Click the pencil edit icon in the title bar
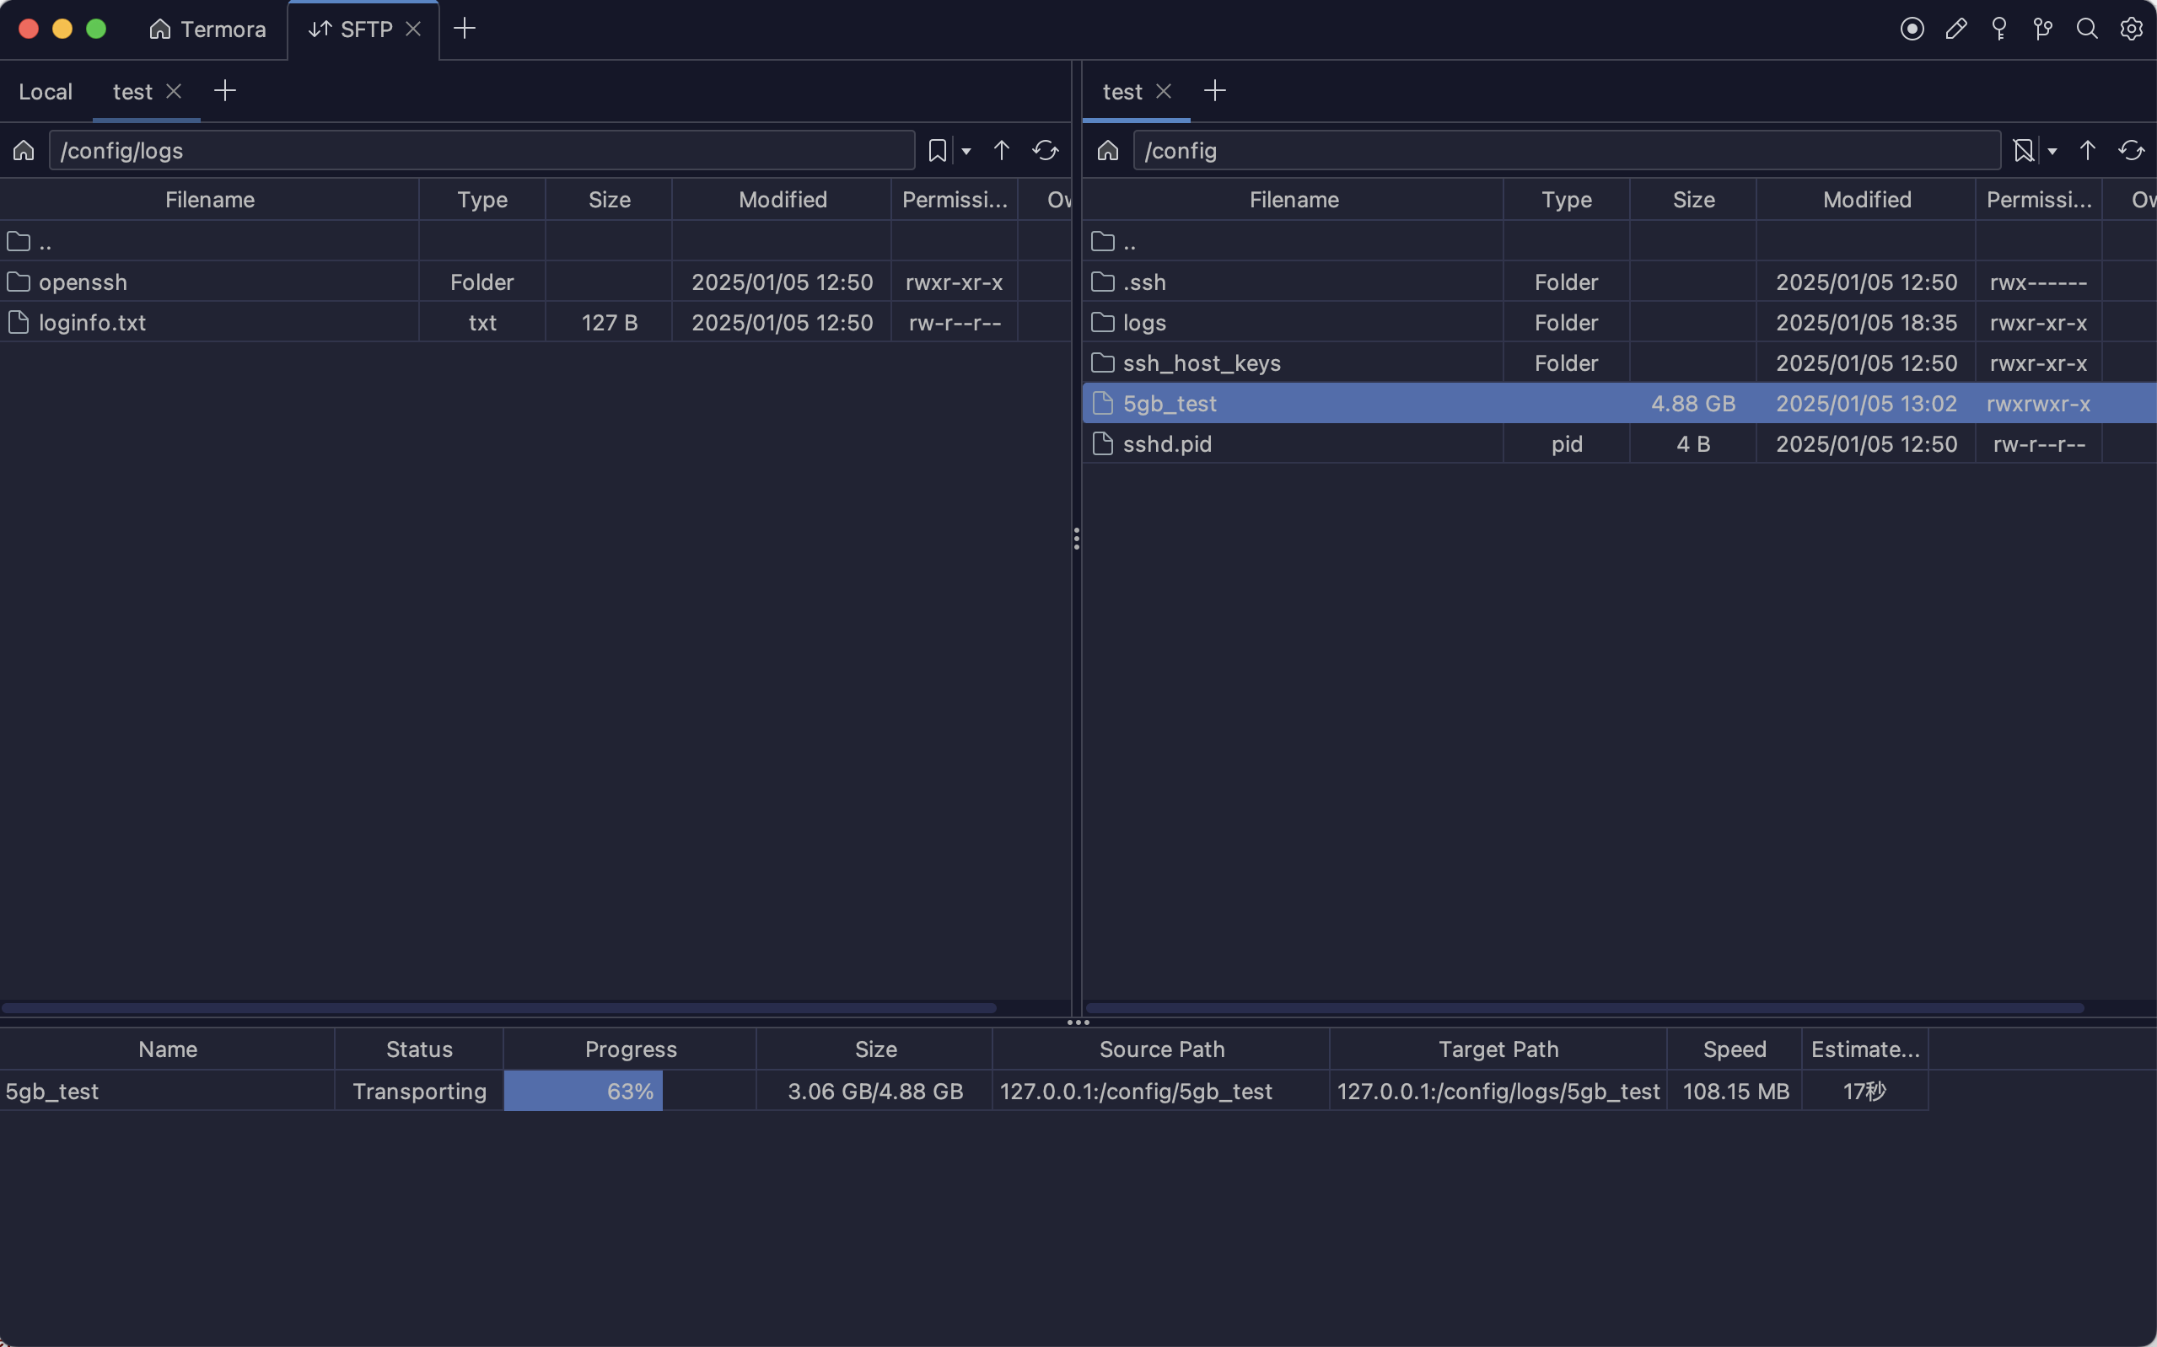 point(1955,30)
